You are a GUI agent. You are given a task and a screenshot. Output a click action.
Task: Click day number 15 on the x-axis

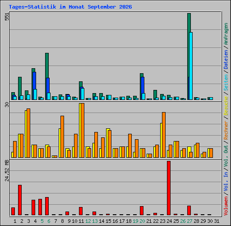click(108, 221)
